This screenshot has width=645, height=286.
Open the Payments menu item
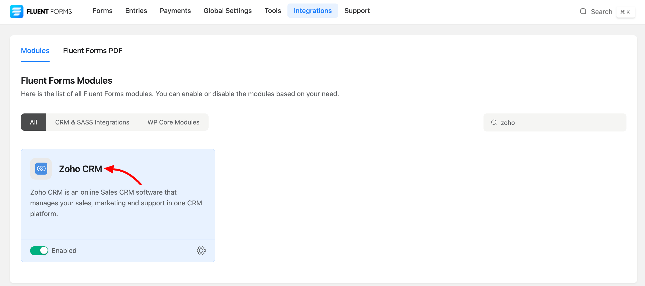pos(175,11)
